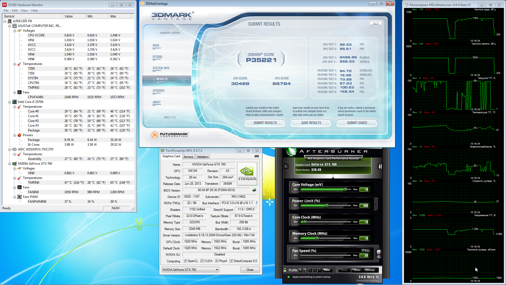The height and width of the screenshot is (285, 506).
Task: Click the Core Clock +0 value field
Action: 364,222
